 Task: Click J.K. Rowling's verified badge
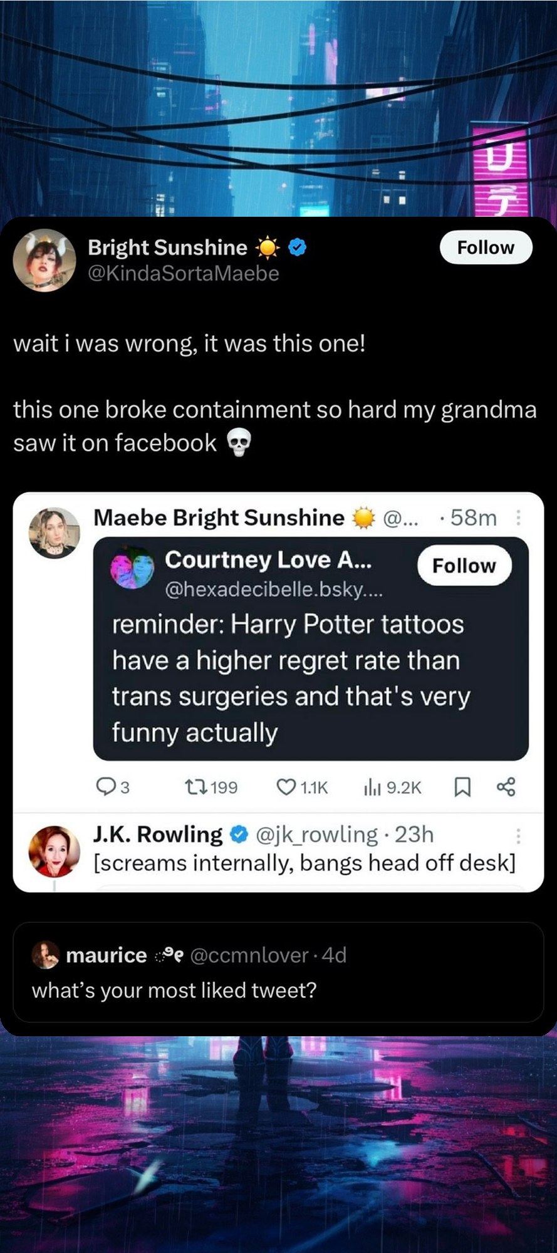pos(238,834)
